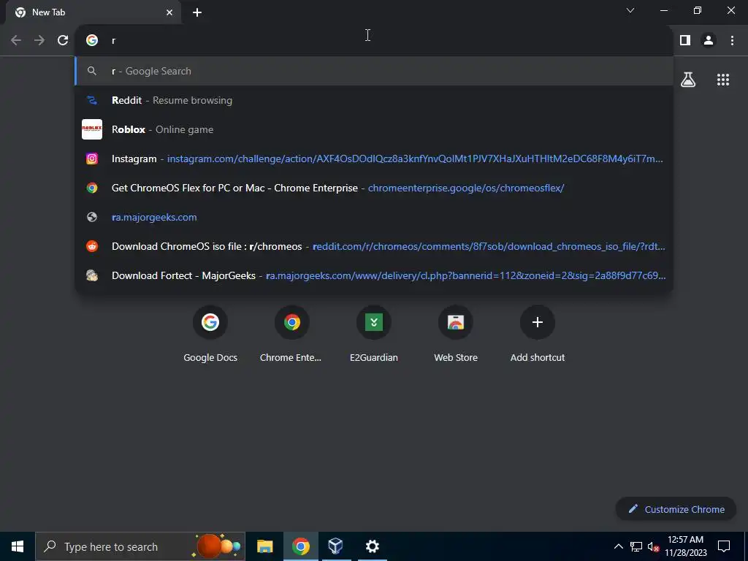Click the Forward navigation arrow
Screen dimensions: 748x561
point(39,41)
